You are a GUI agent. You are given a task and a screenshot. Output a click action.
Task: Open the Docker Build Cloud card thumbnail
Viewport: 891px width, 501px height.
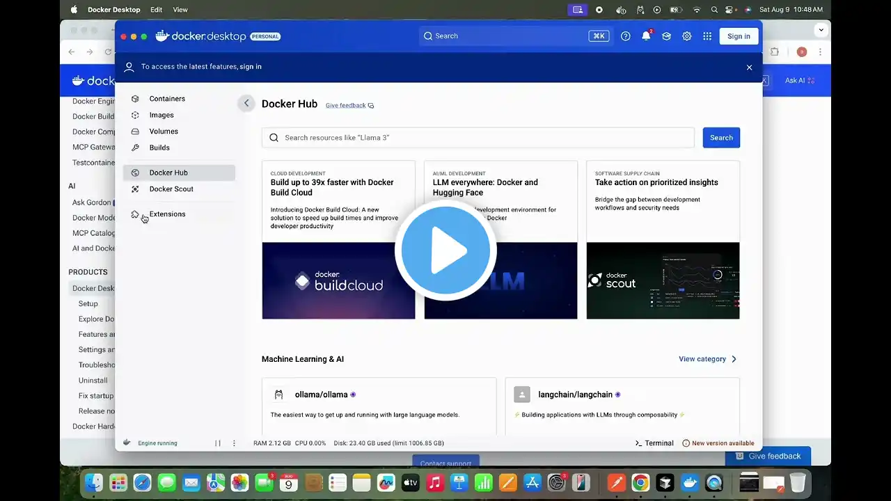[x=338, y=280]
